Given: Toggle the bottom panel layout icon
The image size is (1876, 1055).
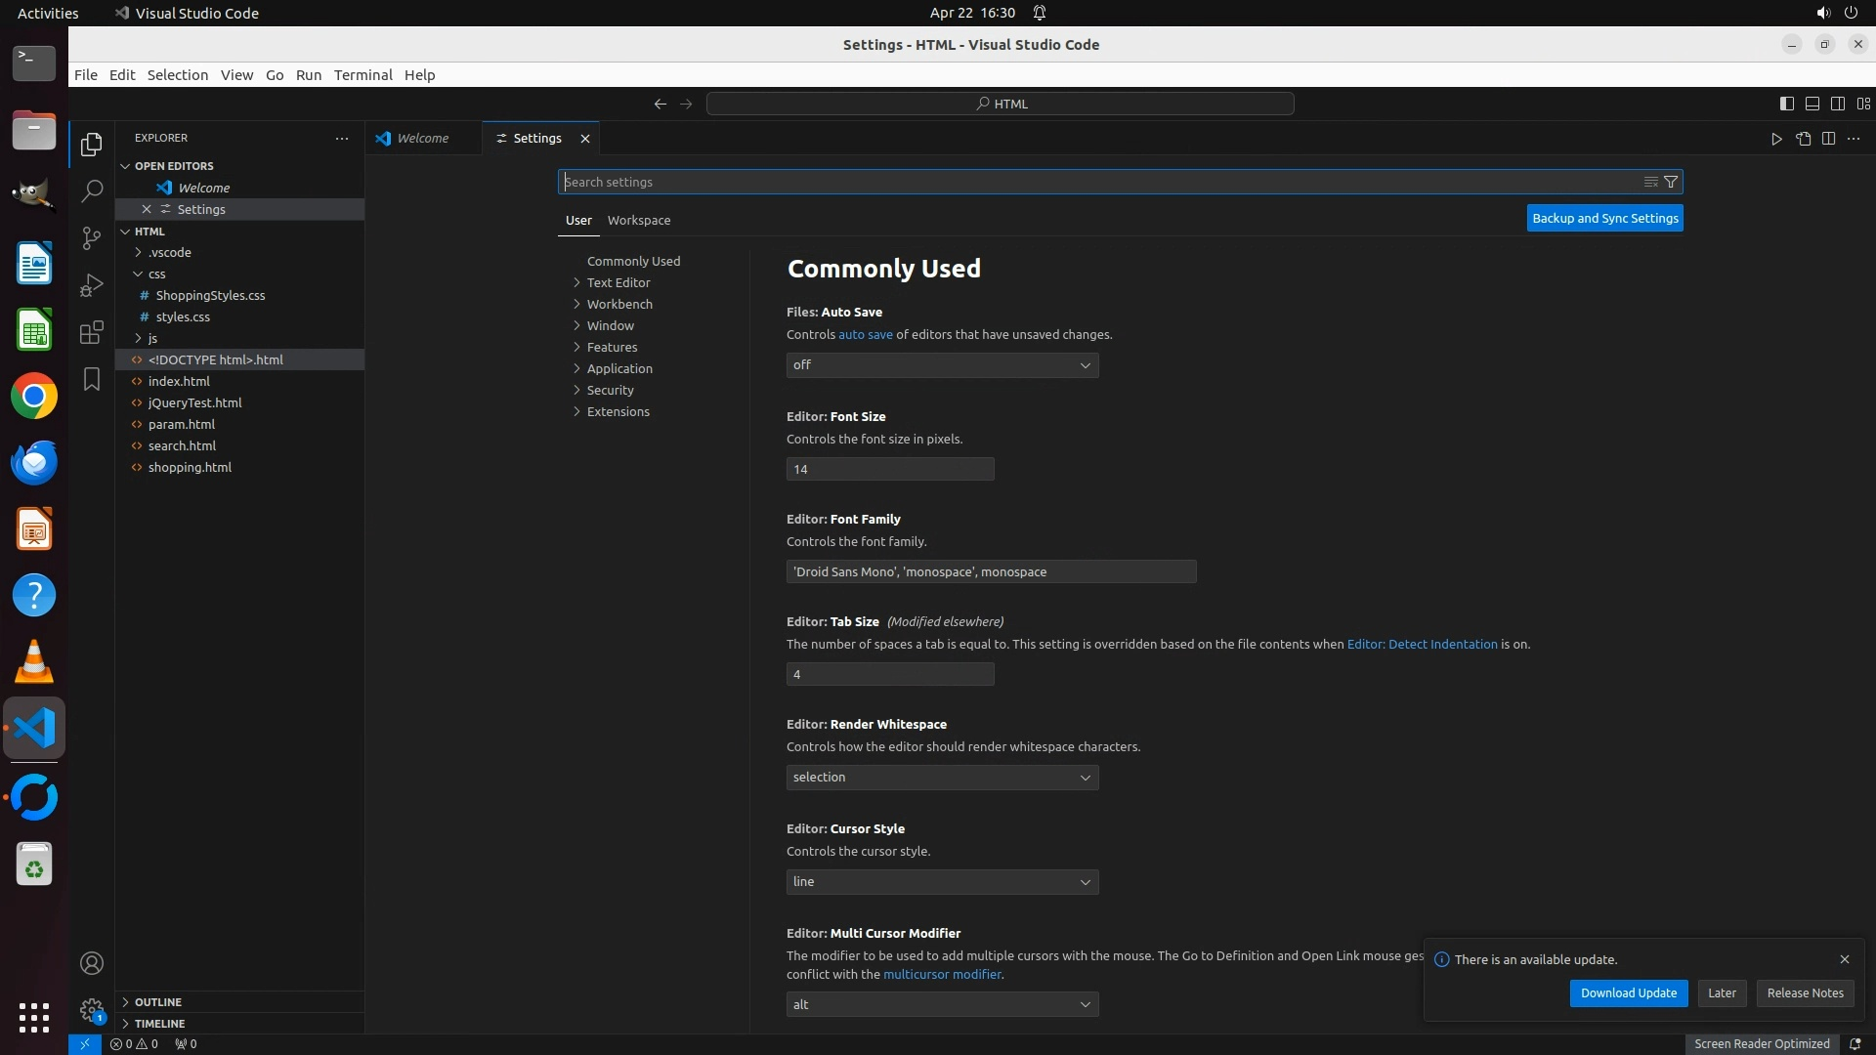Looking at the screenshot, I should tap(1812, 104).
